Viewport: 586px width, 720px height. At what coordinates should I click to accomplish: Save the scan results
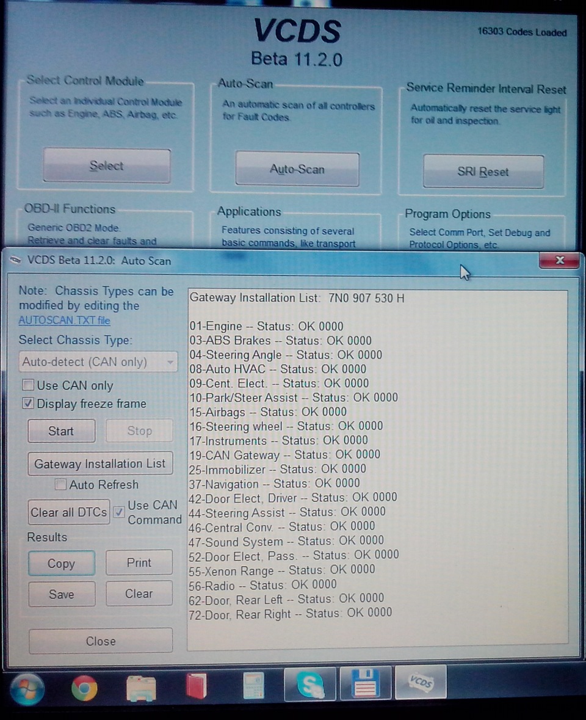click(62, 594)
